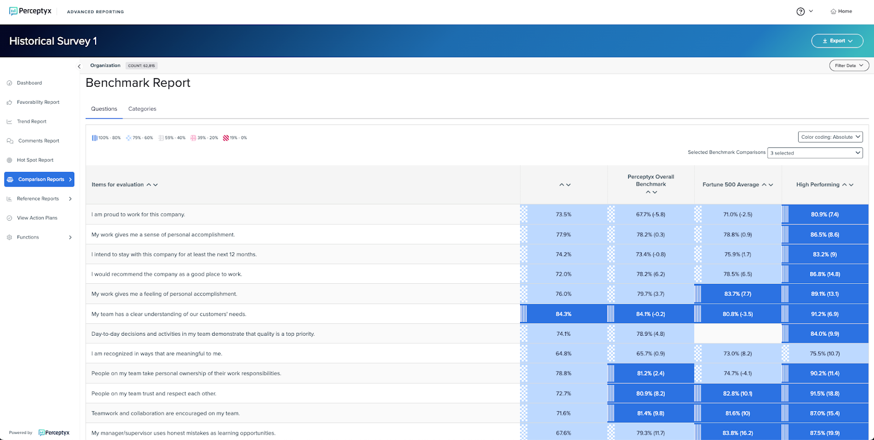Viewport: 874px width, 440px height.
Task: Expand the Comparison Reports submenu arrow
Action: click(70, 180)
